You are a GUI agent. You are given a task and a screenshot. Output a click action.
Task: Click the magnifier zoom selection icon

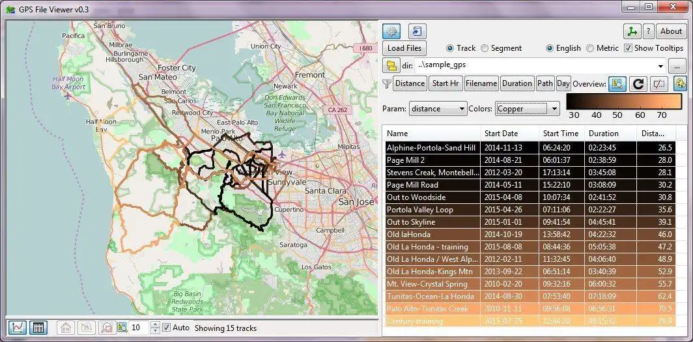tap(107, 328)
